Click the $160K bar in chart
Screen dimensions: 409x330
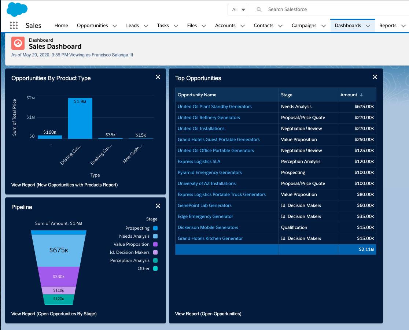point(50,137)
